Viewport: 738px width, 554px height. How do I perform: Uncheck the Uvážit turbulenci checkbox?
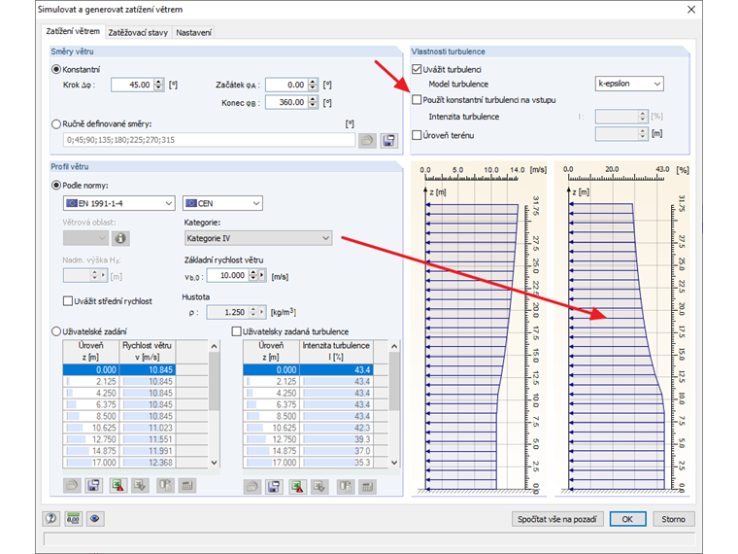pos(417,69)
